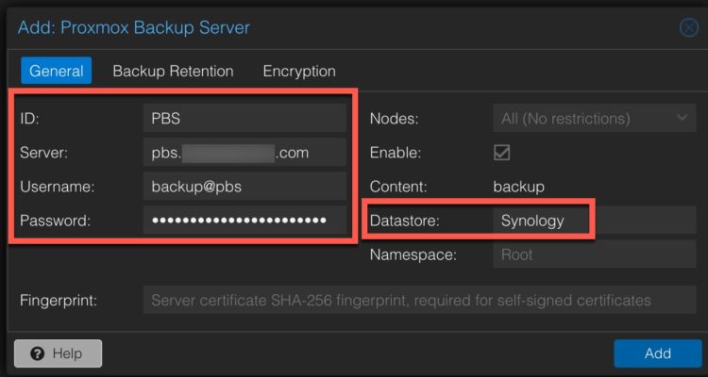Click the masked Password field
Screen dimensions: 708x377
[244, 221]
